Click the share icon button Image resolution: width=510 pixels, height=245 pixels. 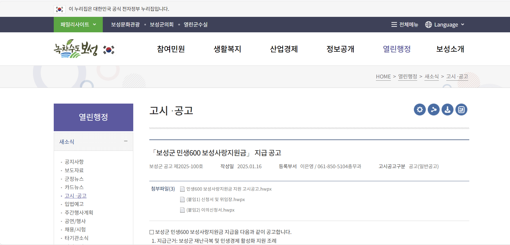coord(434,110)
